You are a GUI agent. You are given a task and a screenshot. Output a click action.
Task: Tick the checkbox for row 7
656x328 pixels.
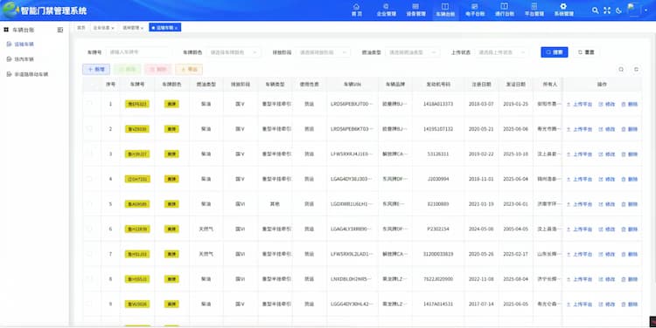90,254
